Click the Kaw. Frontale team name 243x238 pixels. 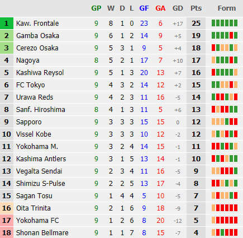[37, 24]
